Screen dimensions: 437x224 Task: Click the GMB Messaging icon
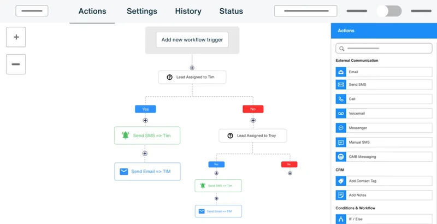(x=341, y=157)
